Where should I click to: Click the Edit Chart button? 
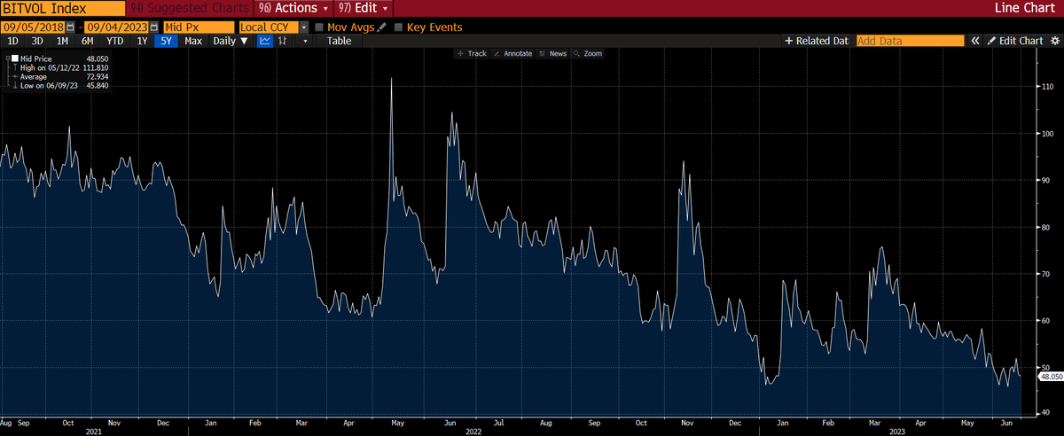(1014, 41)
